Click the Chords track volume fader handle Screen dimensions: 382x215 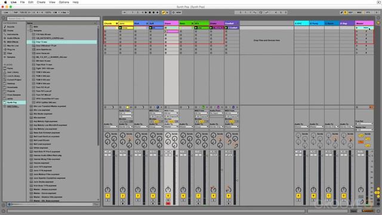coord(116,155)
